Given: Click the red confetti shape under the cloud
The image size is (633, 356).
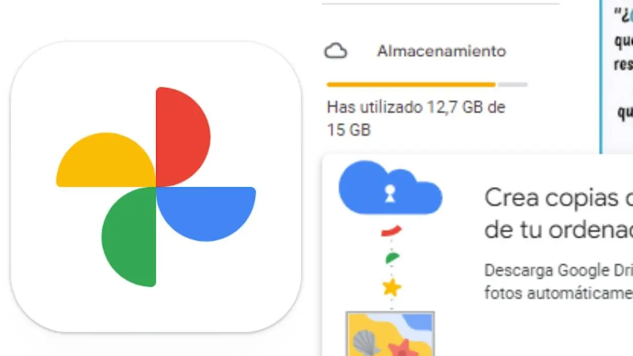Looking at the screenshot, I should coord(391,230).
